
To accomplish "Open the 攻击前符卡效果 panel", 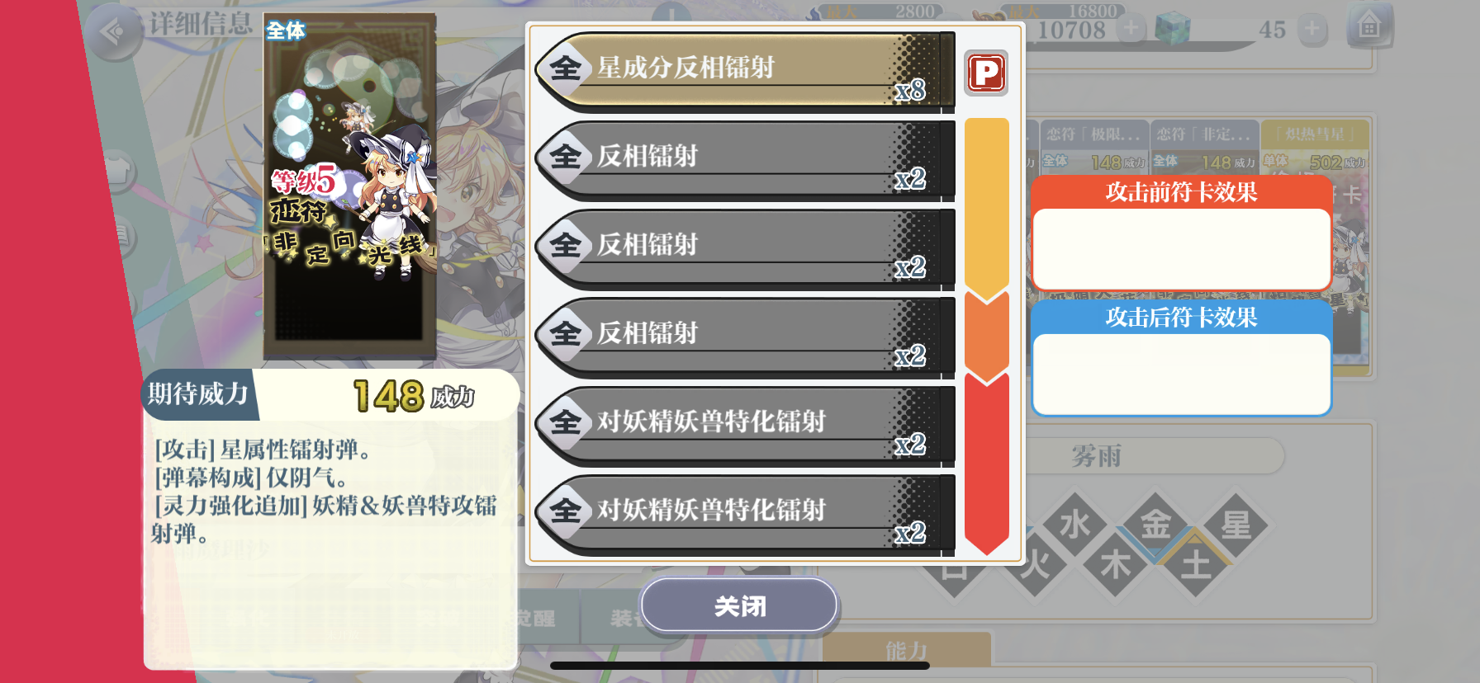I will (1181, 233).
